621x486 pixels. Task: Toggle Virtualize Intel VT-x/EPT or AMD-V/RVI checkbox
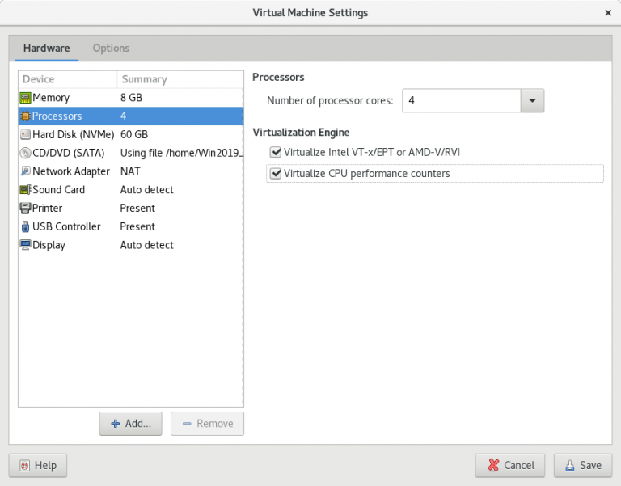click(x=275, y=152)
